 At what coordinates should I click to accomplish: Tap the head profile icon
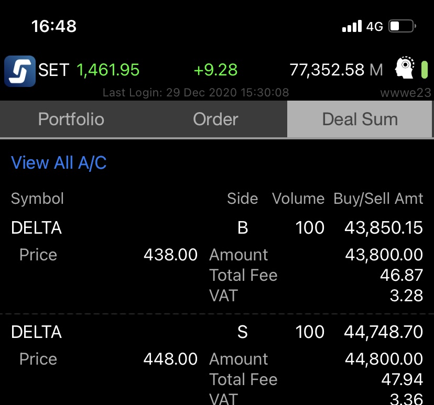405,69
